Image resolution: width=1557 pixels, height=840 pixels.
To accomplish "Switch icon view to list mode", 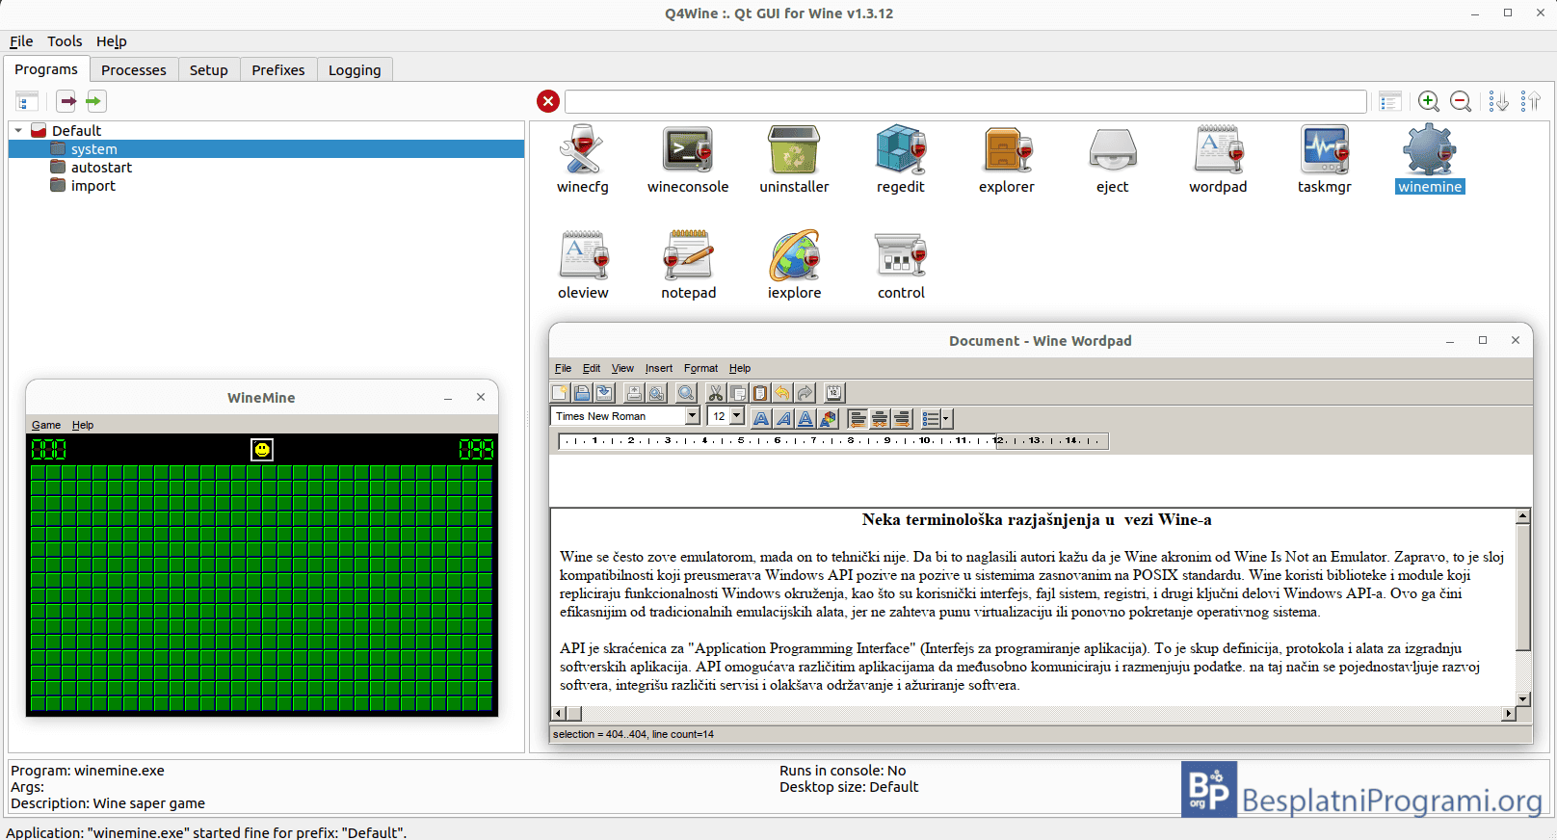I will [x=1389, y=101].
